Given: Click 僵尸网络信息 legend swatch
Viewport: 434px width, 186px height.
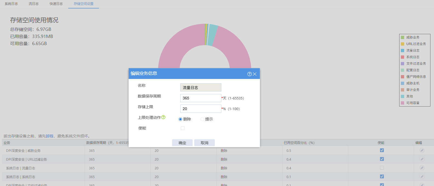Looking at the screenshot, I should pyautogui.click(x=402, y=77).
